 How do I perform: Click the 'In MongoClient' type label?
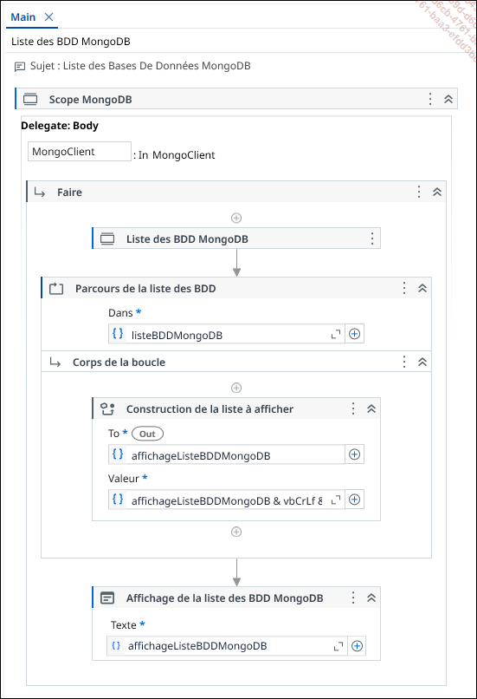click(x=177, y=155)
